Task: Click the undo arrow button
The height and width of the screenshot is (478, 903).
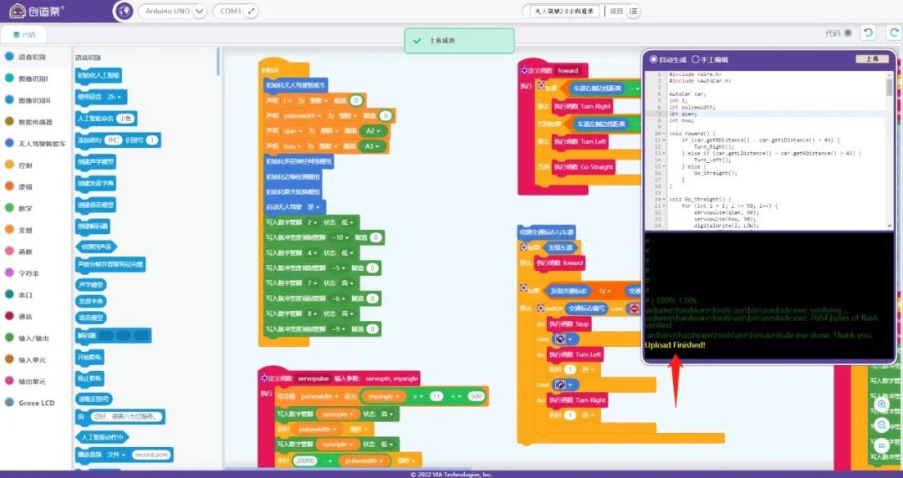Action: click(x=869, y=33)
